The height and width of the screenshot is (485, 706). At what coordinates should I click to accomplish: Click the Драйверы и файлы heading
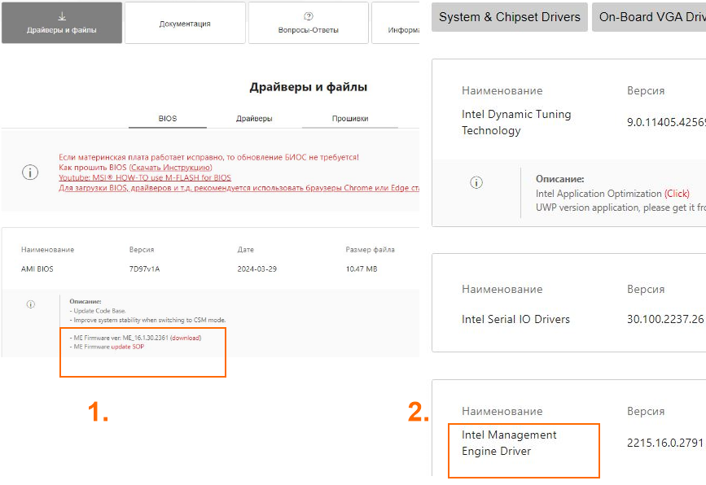click(x=309, y=87)
